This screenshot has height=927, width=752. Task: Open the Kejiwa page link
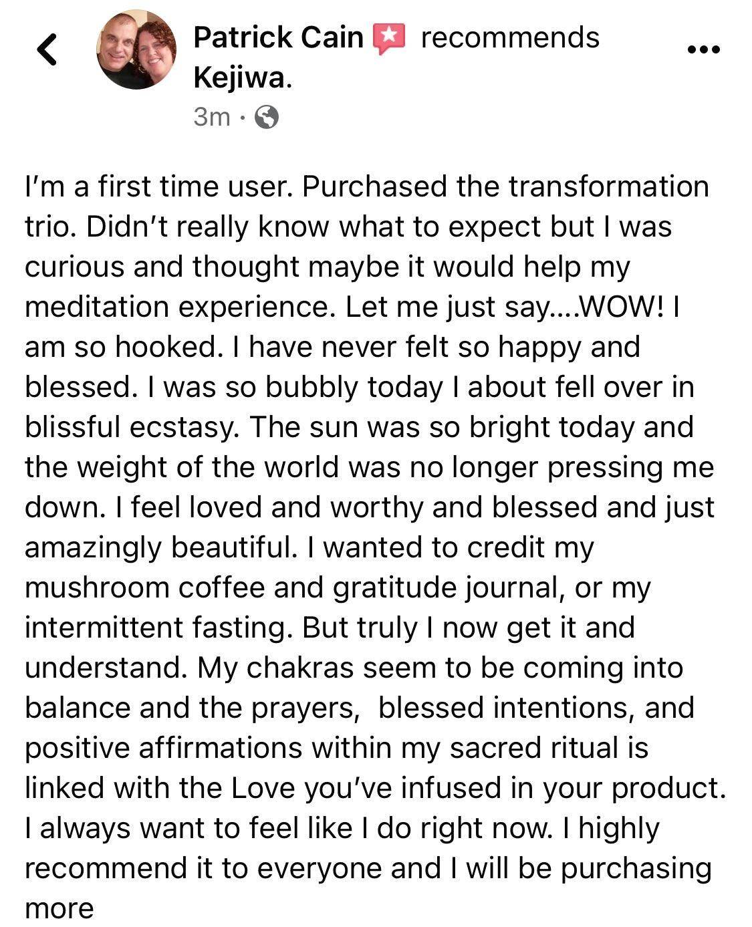click(241, 78)
